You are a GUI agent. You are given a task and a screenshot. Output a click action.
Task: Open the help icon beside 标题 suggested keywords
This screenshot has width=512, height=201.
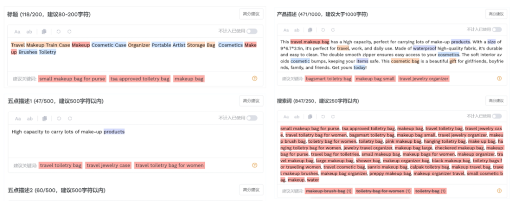point(254,79)
